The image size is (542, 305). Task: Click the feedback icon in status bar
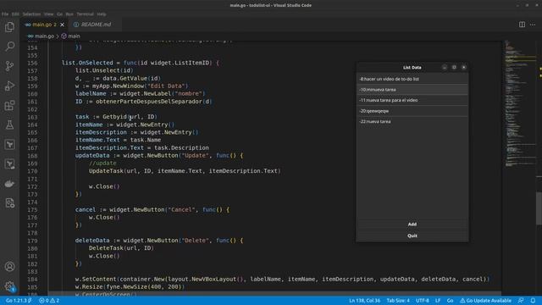[x=521, y=301]
